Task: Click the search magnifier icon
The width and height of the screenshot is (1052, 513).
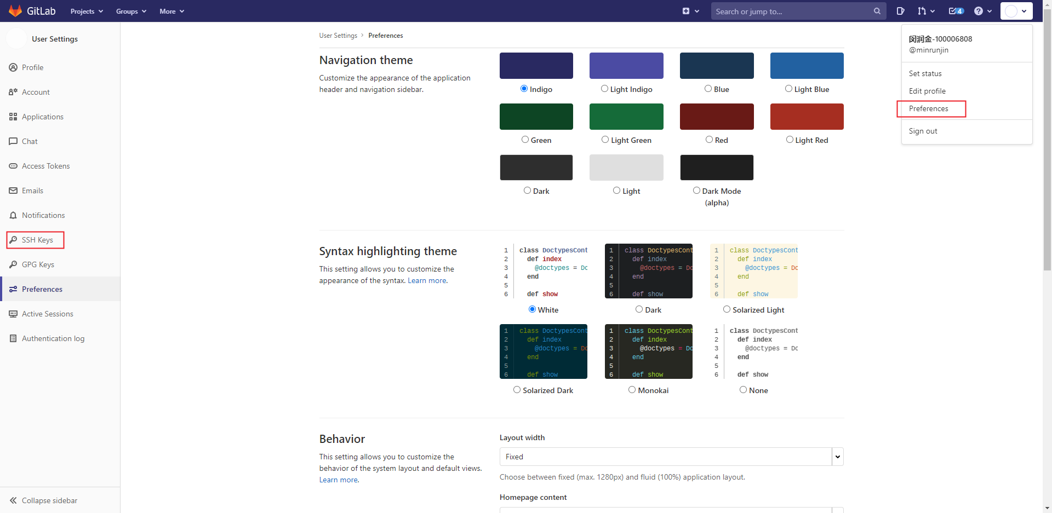Action: [877, 11]
